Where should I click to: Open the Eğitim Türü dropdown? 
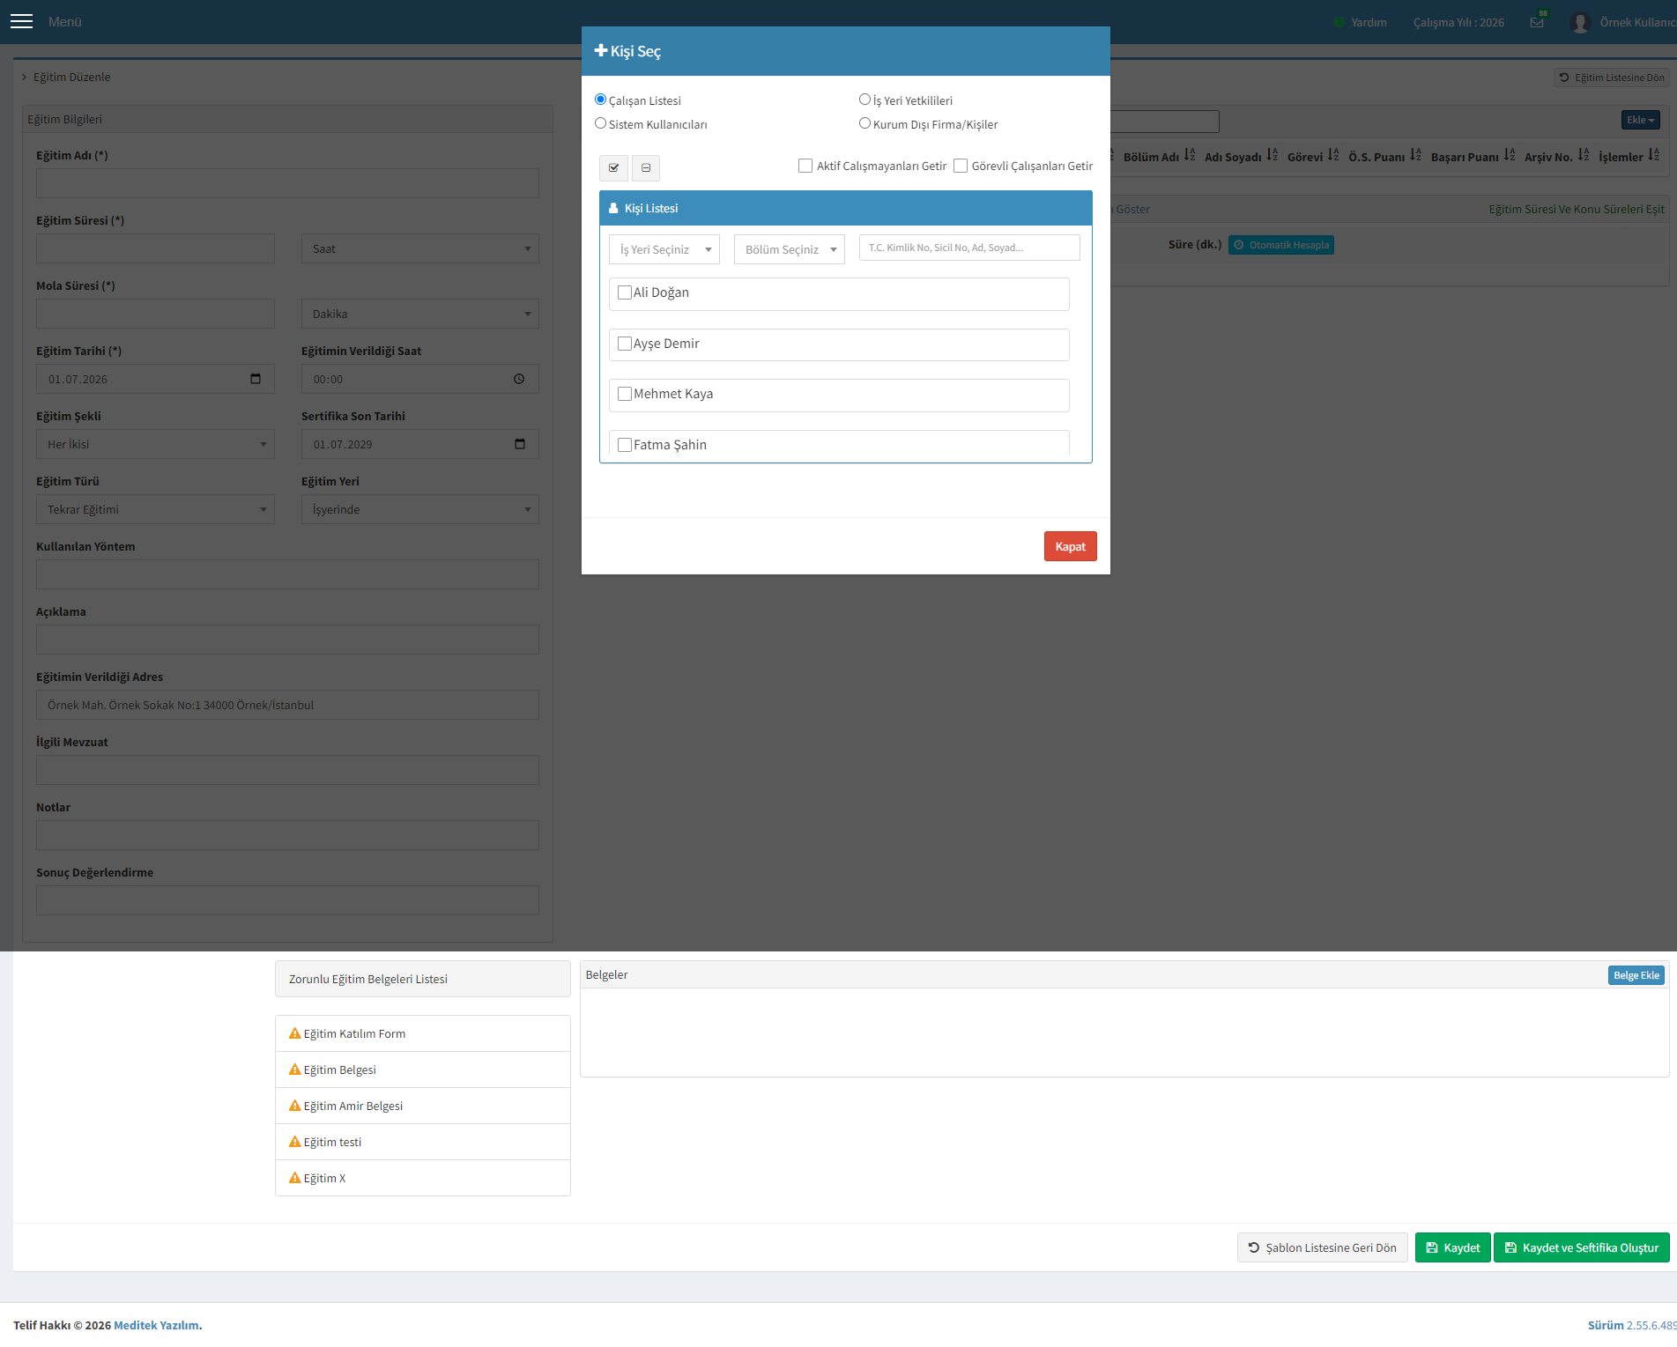[155, 509]
